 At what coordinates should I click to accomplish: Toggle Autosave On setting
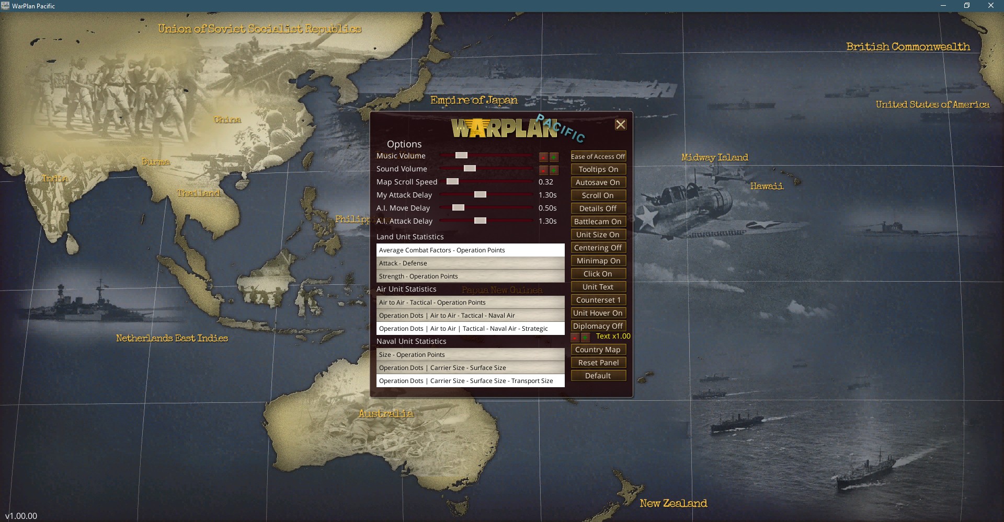(x=598, y=182)
